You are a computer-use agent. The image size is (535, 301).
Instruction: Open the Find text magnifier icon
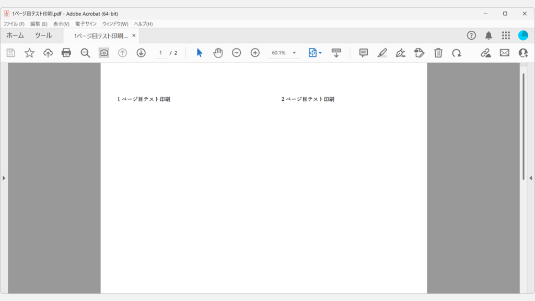pyautogui.click(x=85, y=53)
